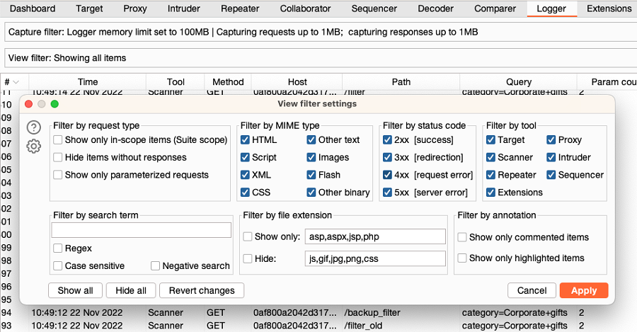Uncheck the Flash MIME type filter
Screen dimensions: 637x332
[312, 175]
